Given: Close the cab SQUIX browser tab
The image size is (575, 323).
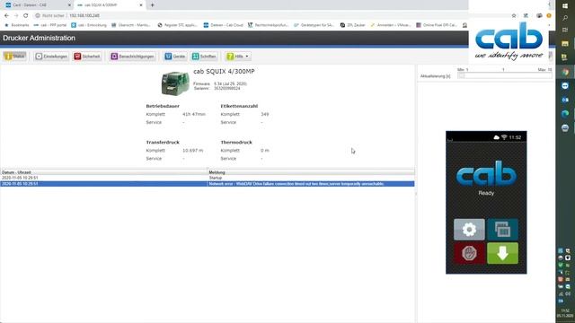Looking at the screenshot, I should (141, 5).
